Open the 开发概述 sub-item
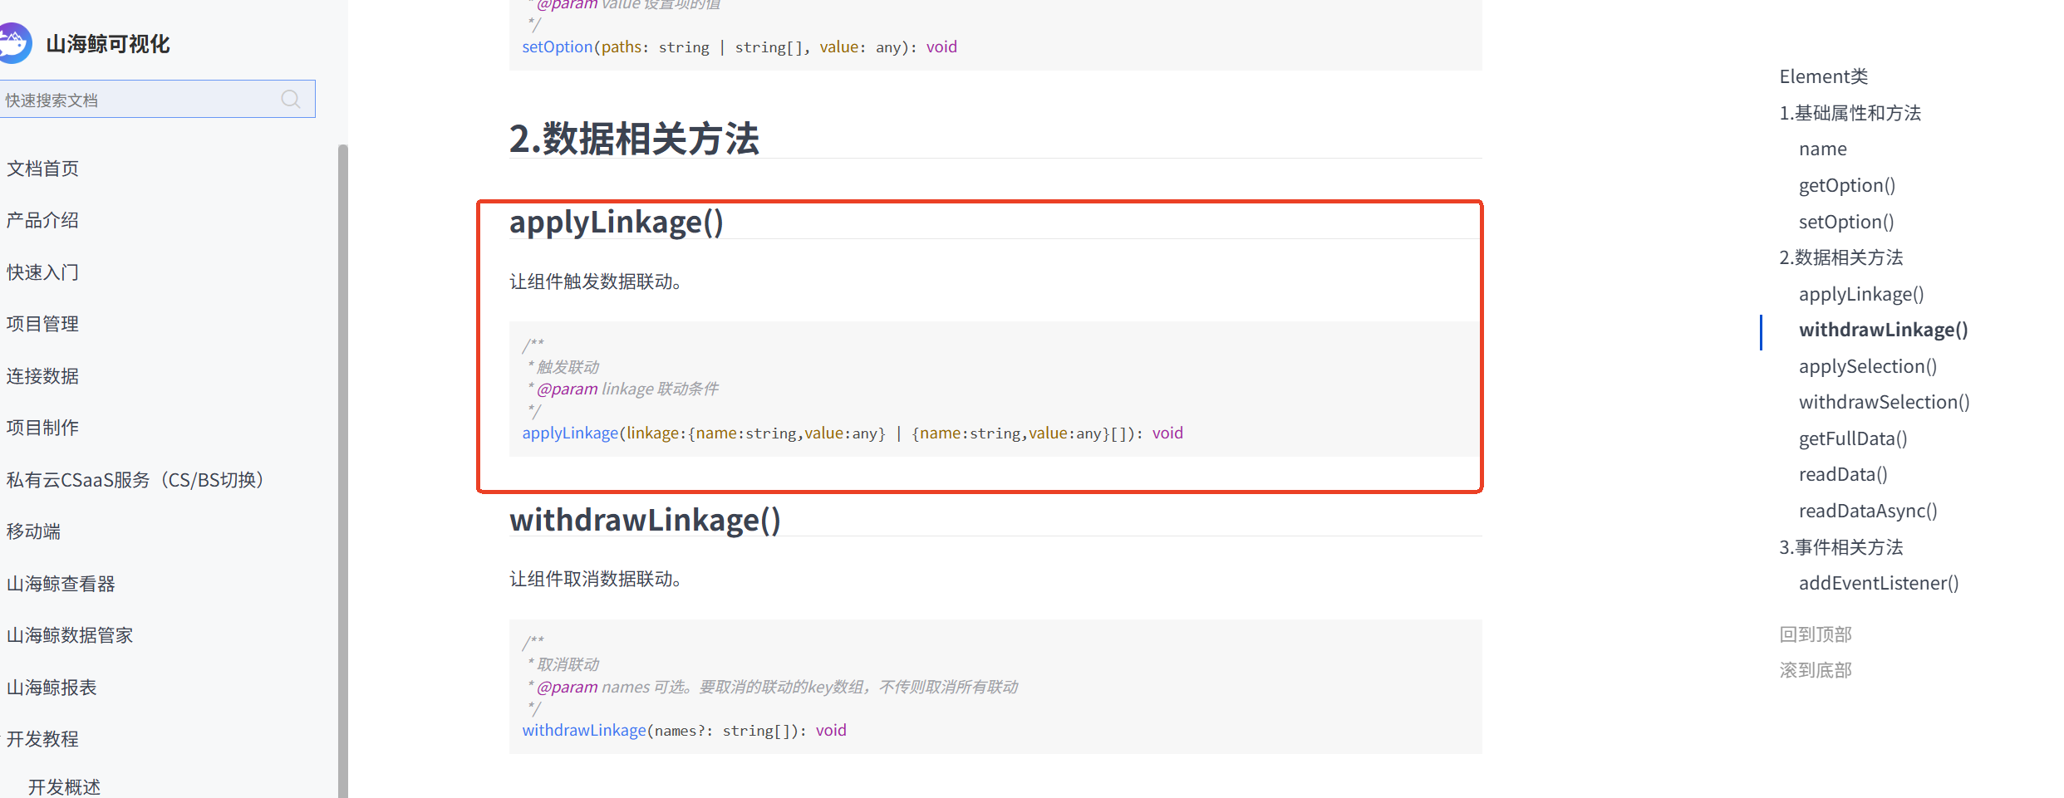 pyautogui.click(x=64, y=786)
